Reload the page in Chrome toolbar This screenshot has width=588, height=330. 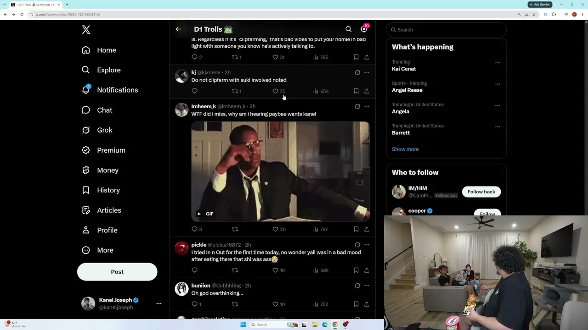click(x=22, y=14)
